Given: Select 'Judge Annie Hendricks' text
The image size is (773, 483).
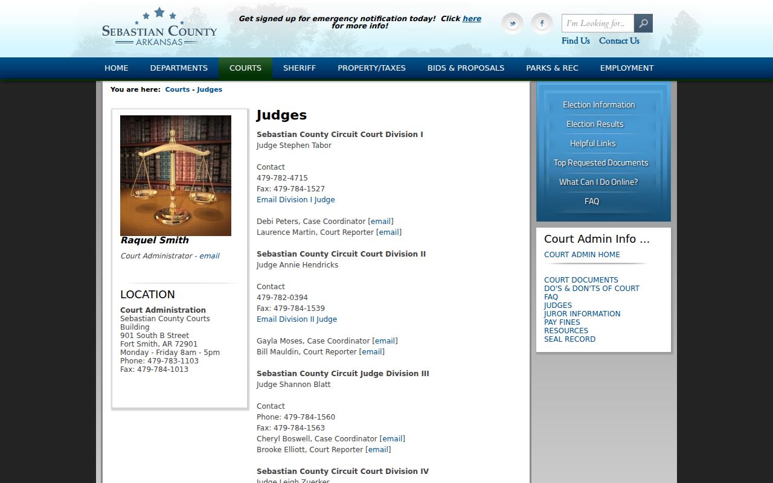Looking at the screenshot, I should pos(297,265).
